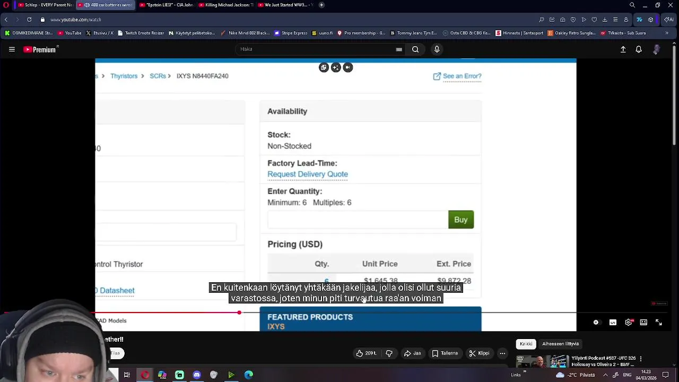Open Twitch Emote Resizer bookmark
The width and height of the screenshot is (679, 382).
pos(141,33)
